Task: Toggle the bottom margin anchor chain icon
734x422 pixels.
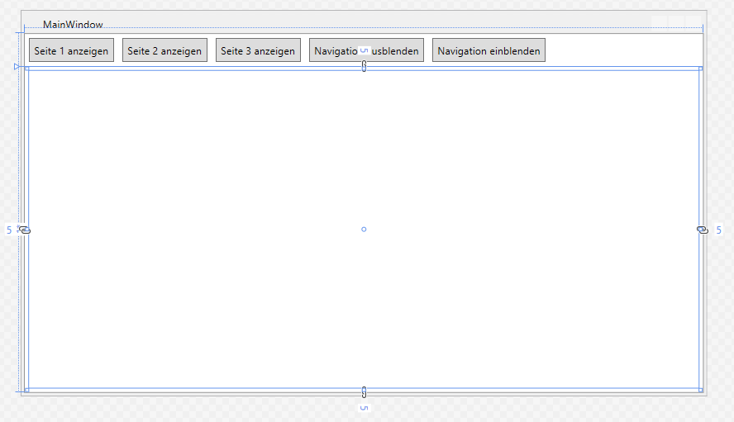Action: tap(364, 391)
